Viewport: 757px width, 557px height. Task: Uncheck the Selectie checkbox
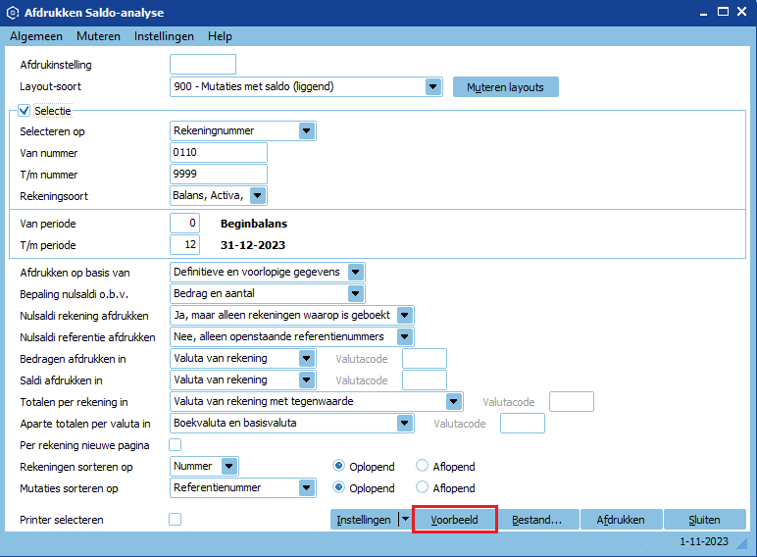point(25,111)
